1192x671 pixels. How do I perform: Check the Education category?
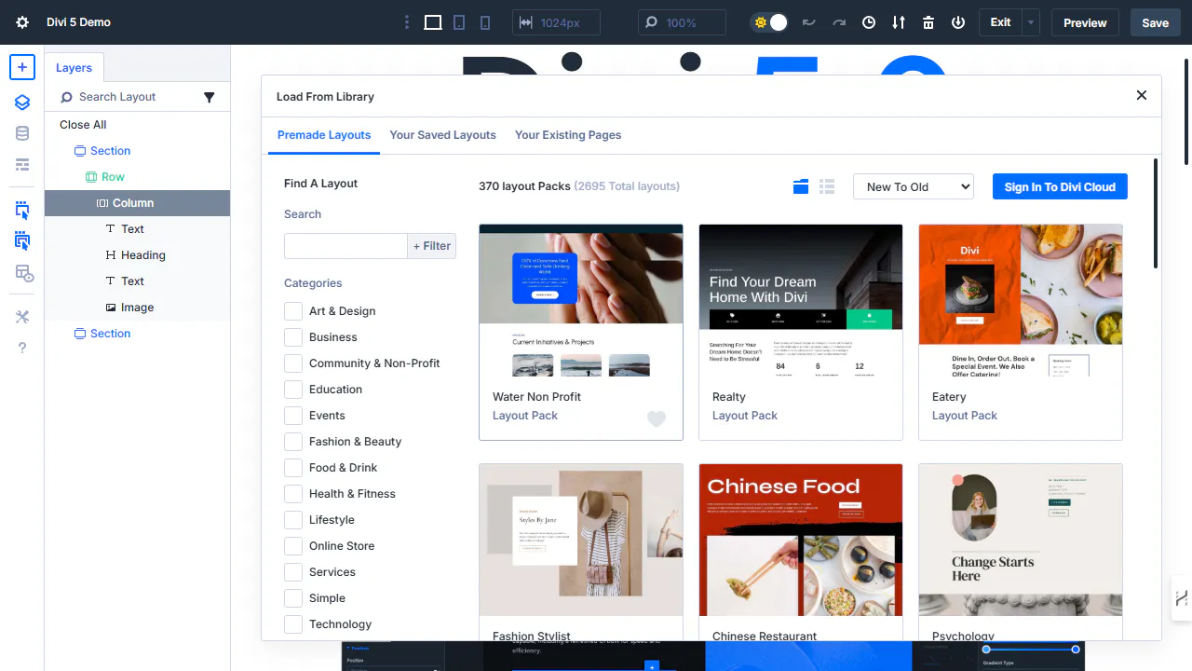pyautogui.click(x=293, y=390)
